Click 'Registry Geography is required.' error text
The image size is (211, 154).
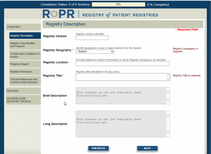point(185,50)
